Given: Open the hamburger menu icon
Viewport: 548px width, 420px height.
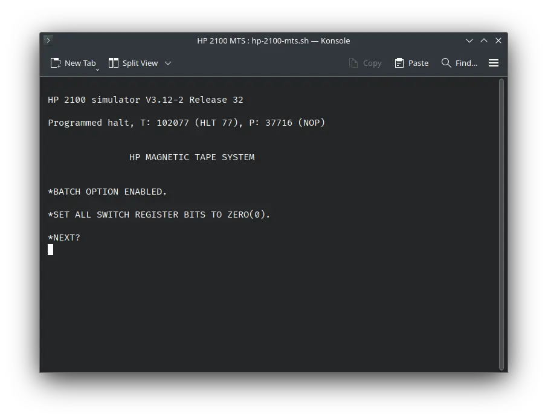Looking at the screenshot, I should pyautogui.click(x=494, y=63).
